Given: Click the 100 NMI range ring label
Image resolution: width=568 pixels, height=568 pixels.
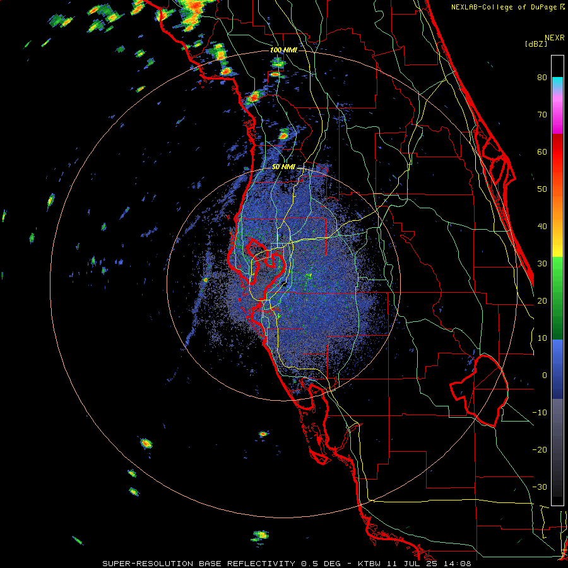Looking at the screenshot, I should point(283,50).
